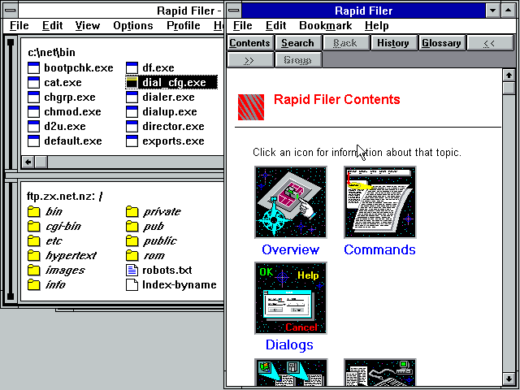Select the director.exe file icon
The height and width of the screenshot is (390, 520).
point(132,127)
